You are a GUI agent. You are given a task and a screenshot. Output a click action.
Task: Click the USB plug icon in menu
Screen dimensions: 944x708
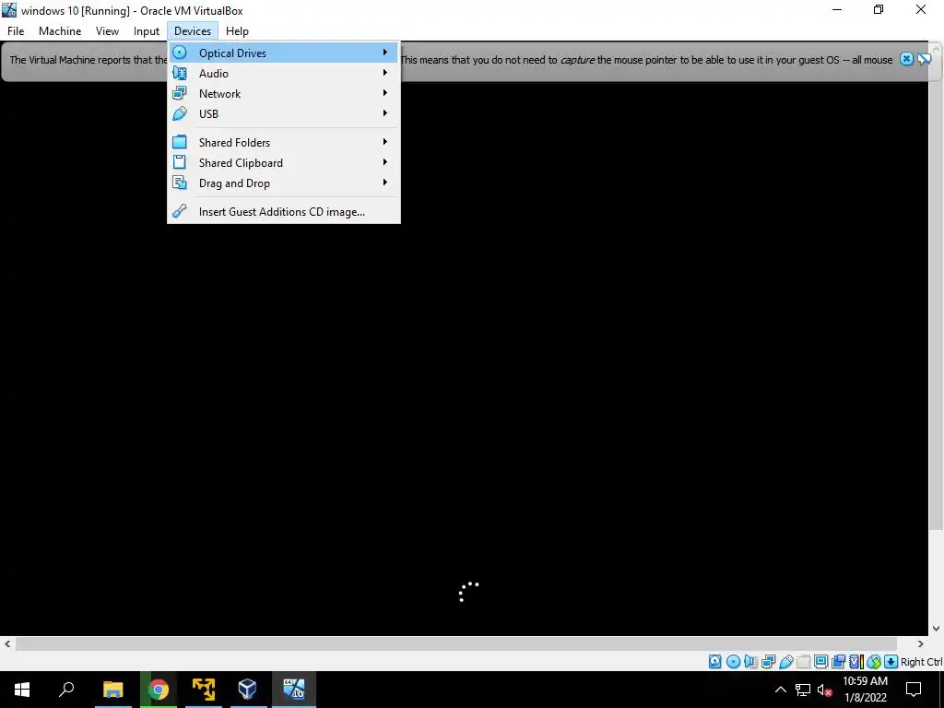(x=180, y=113)
